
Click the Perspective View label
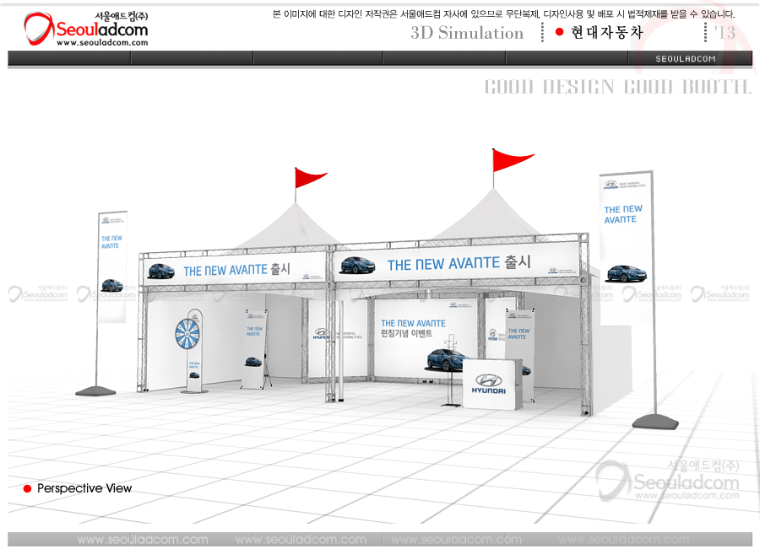click(x=84, y=488)
